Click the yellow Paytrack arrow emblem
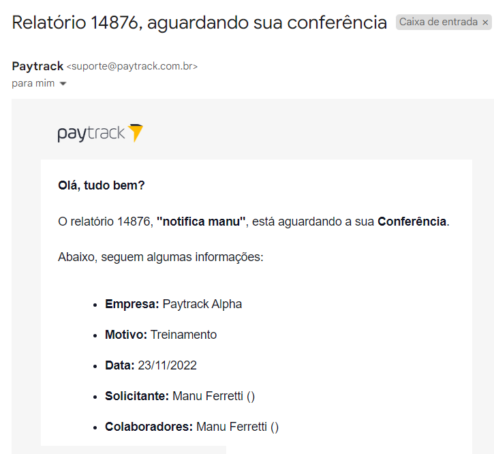 click(x=136, y=133)
